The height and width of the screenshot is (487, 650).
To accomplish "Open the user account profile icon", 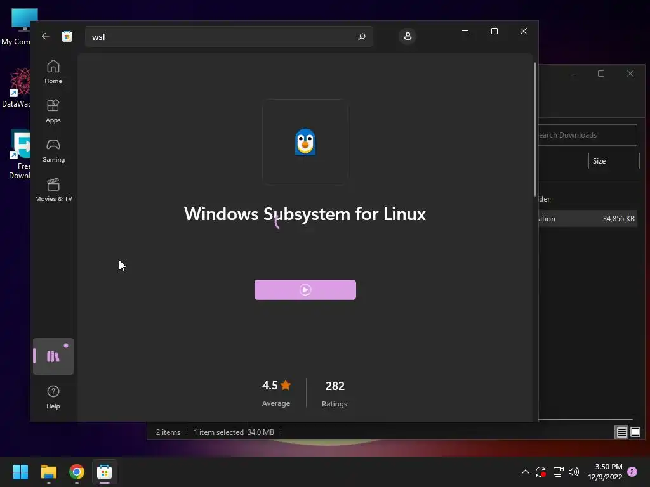I will pyautogui.click(x=408, y=36).
